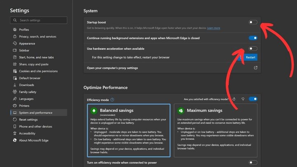Click the Balanced savings green leaf icon
The height and width of the screenshot is (167, 297).
(94, 111)
